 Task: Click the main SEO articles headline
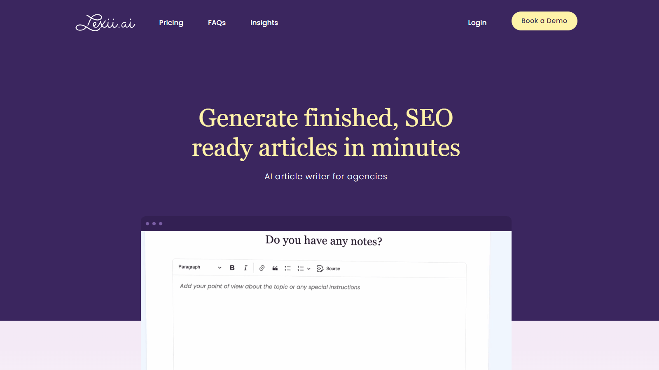click(x=326, y=132)
